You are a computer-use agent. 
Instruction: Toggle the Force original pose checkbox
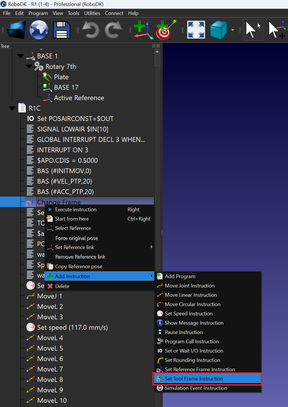(x=50, y=238)
